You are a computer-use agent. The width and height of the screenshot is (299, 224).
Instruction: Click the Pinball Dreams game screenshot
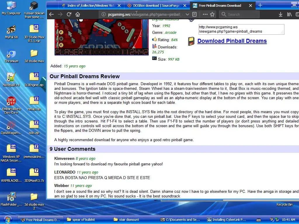click(101, 37)
